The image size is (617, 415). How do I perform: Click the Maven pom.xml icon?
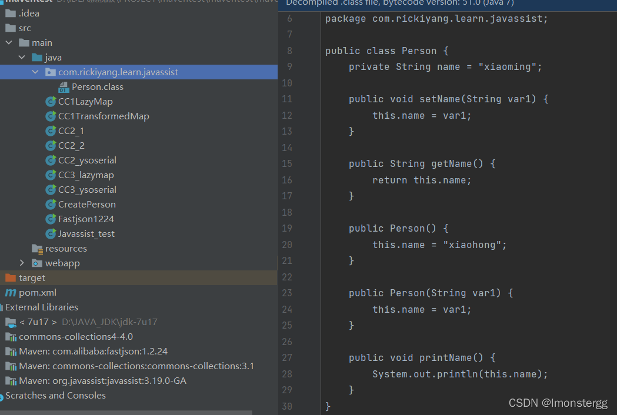click(x=11, y=293)
